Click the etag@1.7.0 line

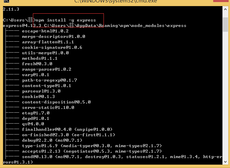(x=36, y=113)
